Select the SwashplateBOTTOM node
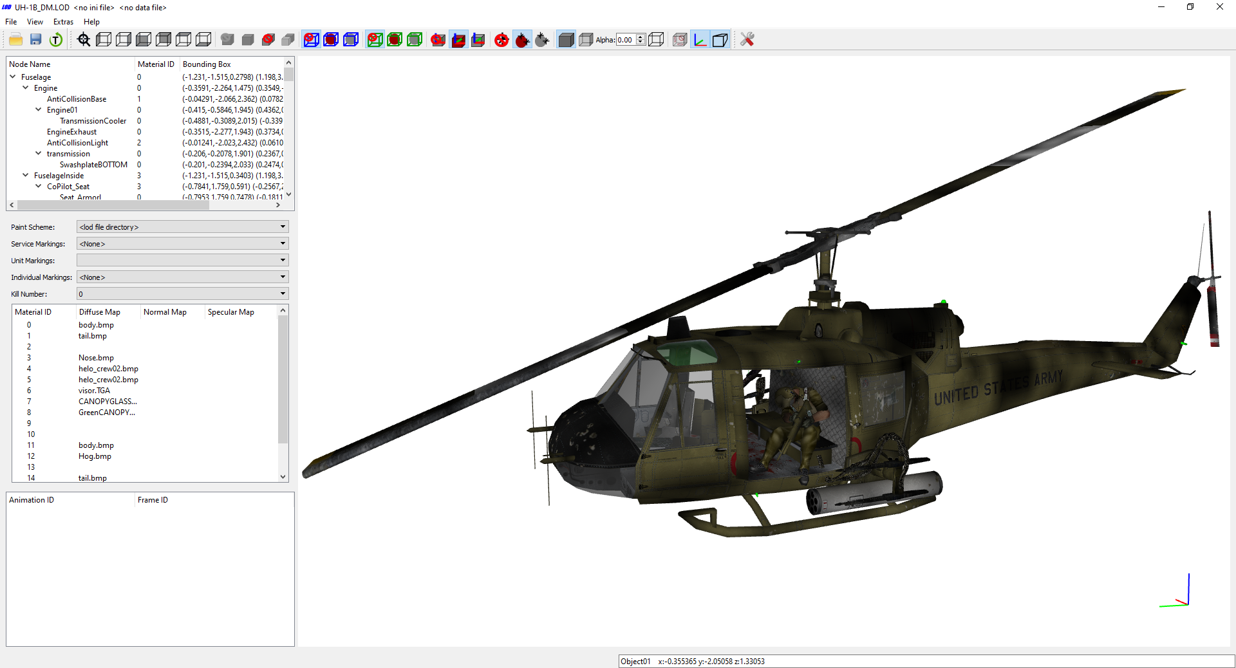Image resolution: width=1236 pixels, height=668 pixels. [93, 164]
